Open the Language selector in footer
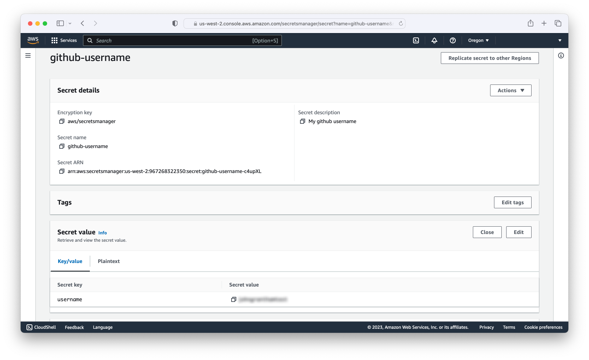 pos(103,327)
